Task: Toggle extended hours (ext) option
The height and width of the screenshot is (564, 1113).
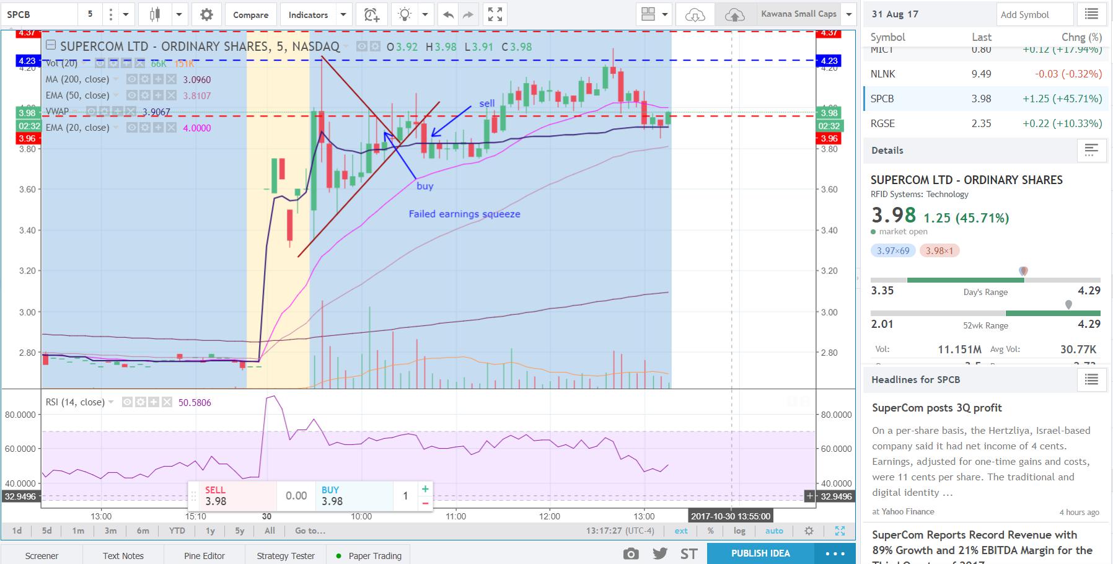Action: [681, 531]
